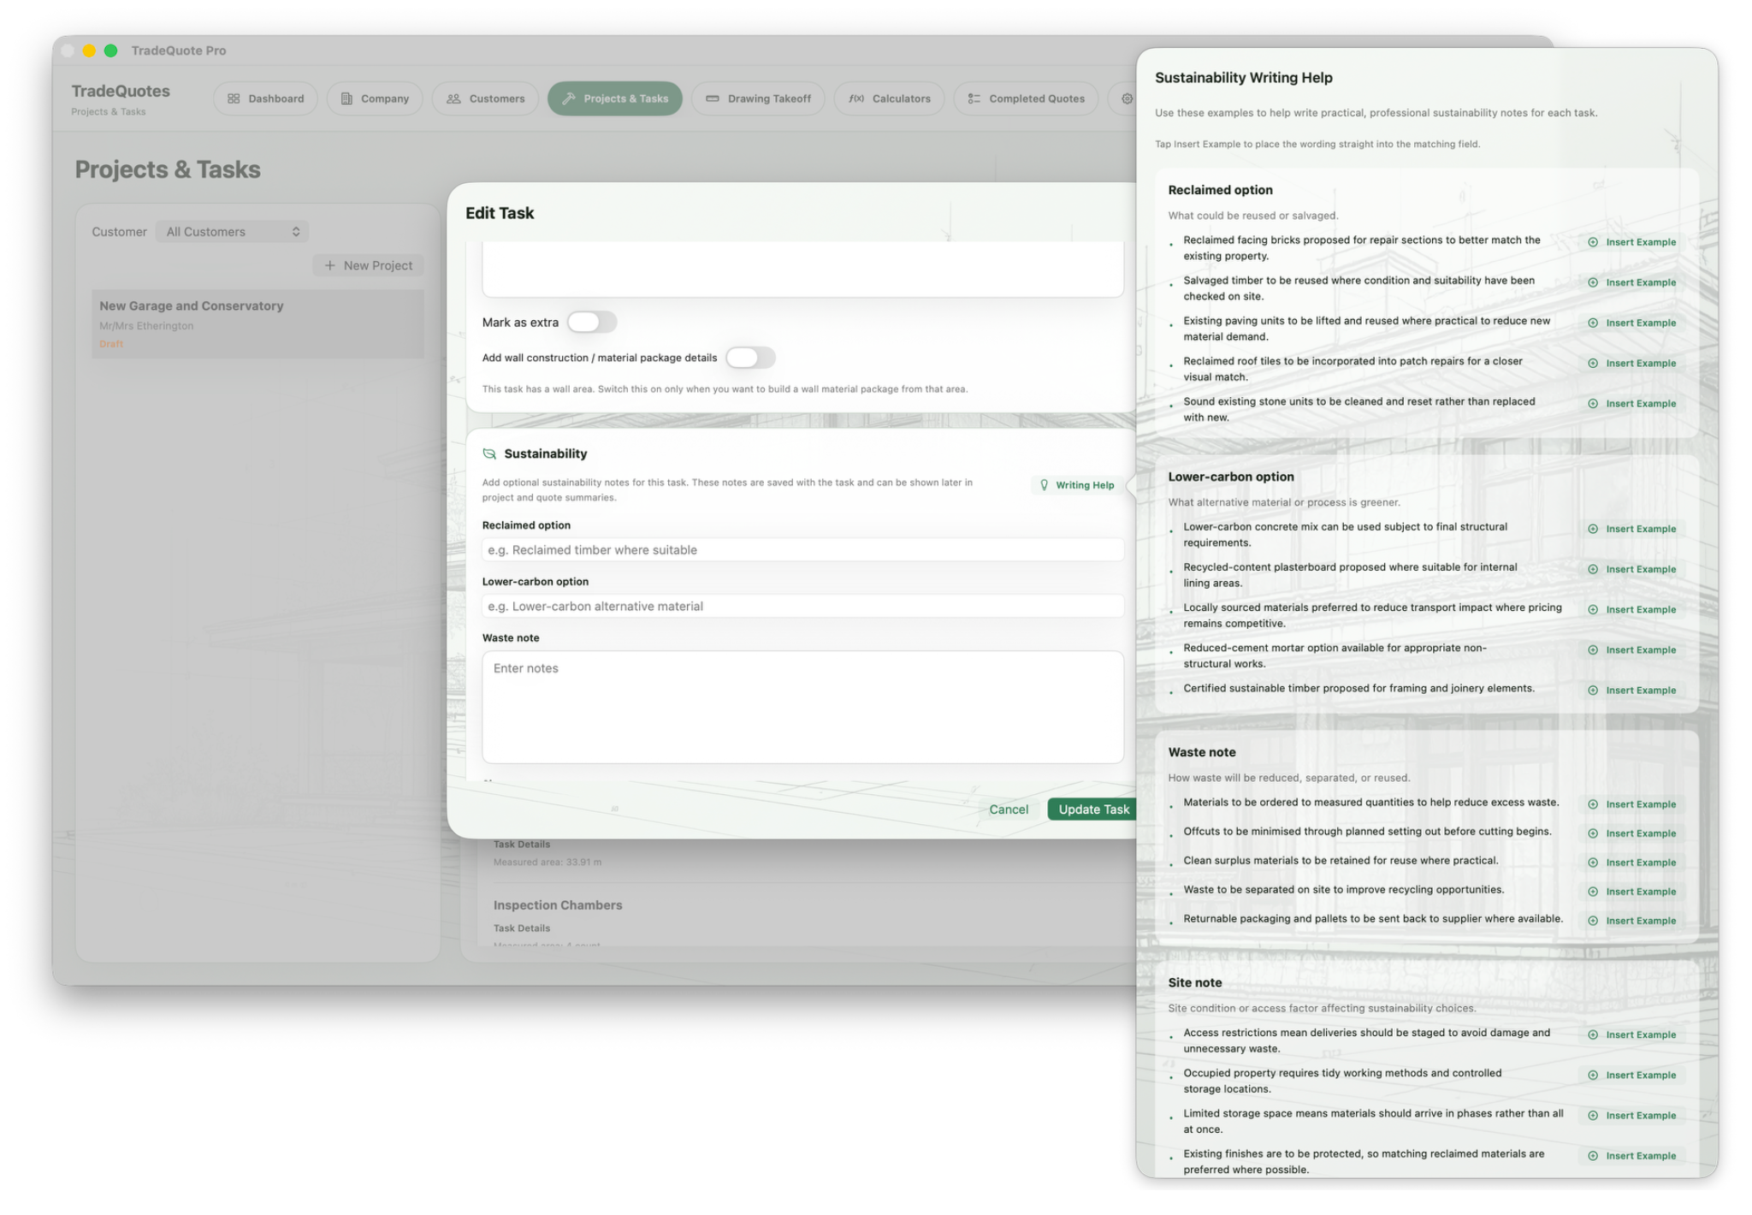This screenshot has width=1752, height=1215.
Task: Click the Lower-carbon option input field
Action: click(802, 607)
